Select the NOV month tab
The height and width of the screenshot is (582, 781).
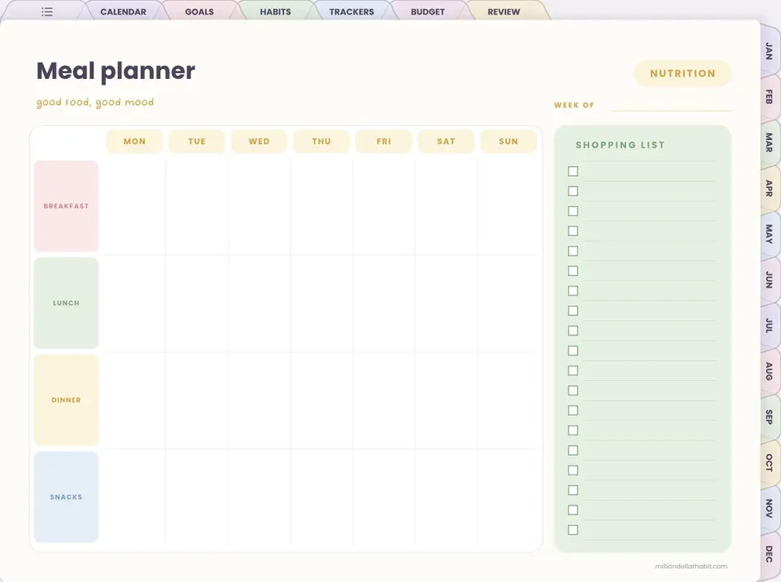pos(770,508)
